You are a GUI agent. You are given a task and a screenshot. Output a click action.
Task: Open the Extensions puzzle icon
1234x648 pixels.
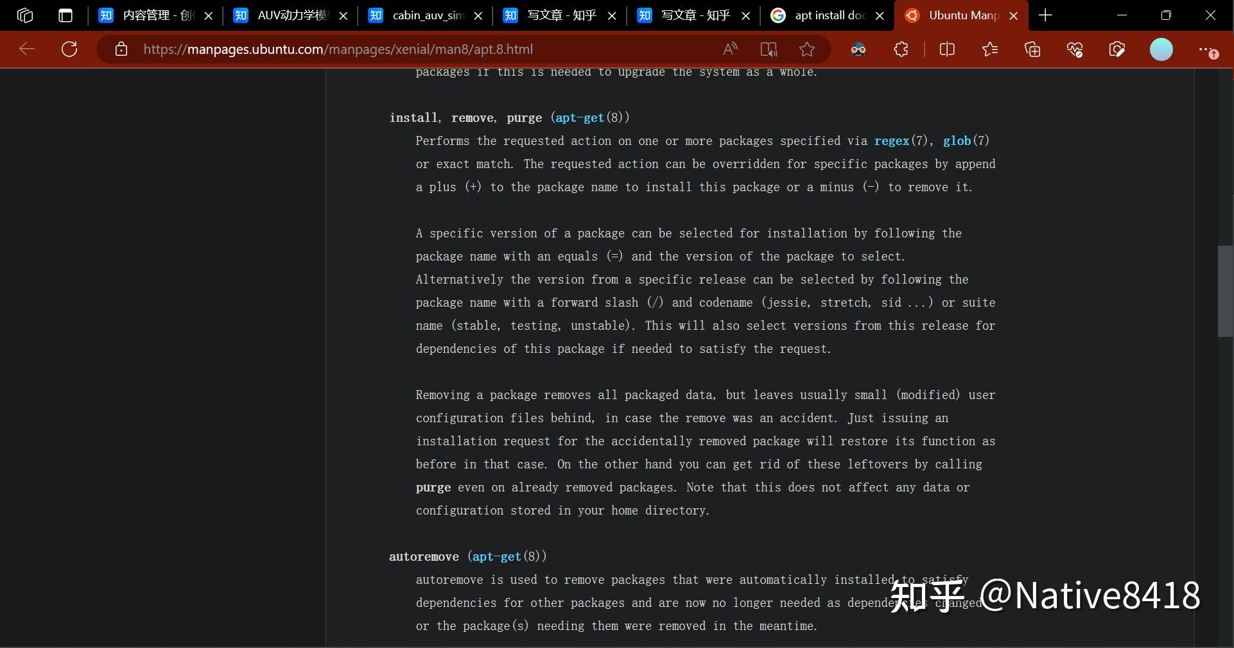[x=901, y=49]
